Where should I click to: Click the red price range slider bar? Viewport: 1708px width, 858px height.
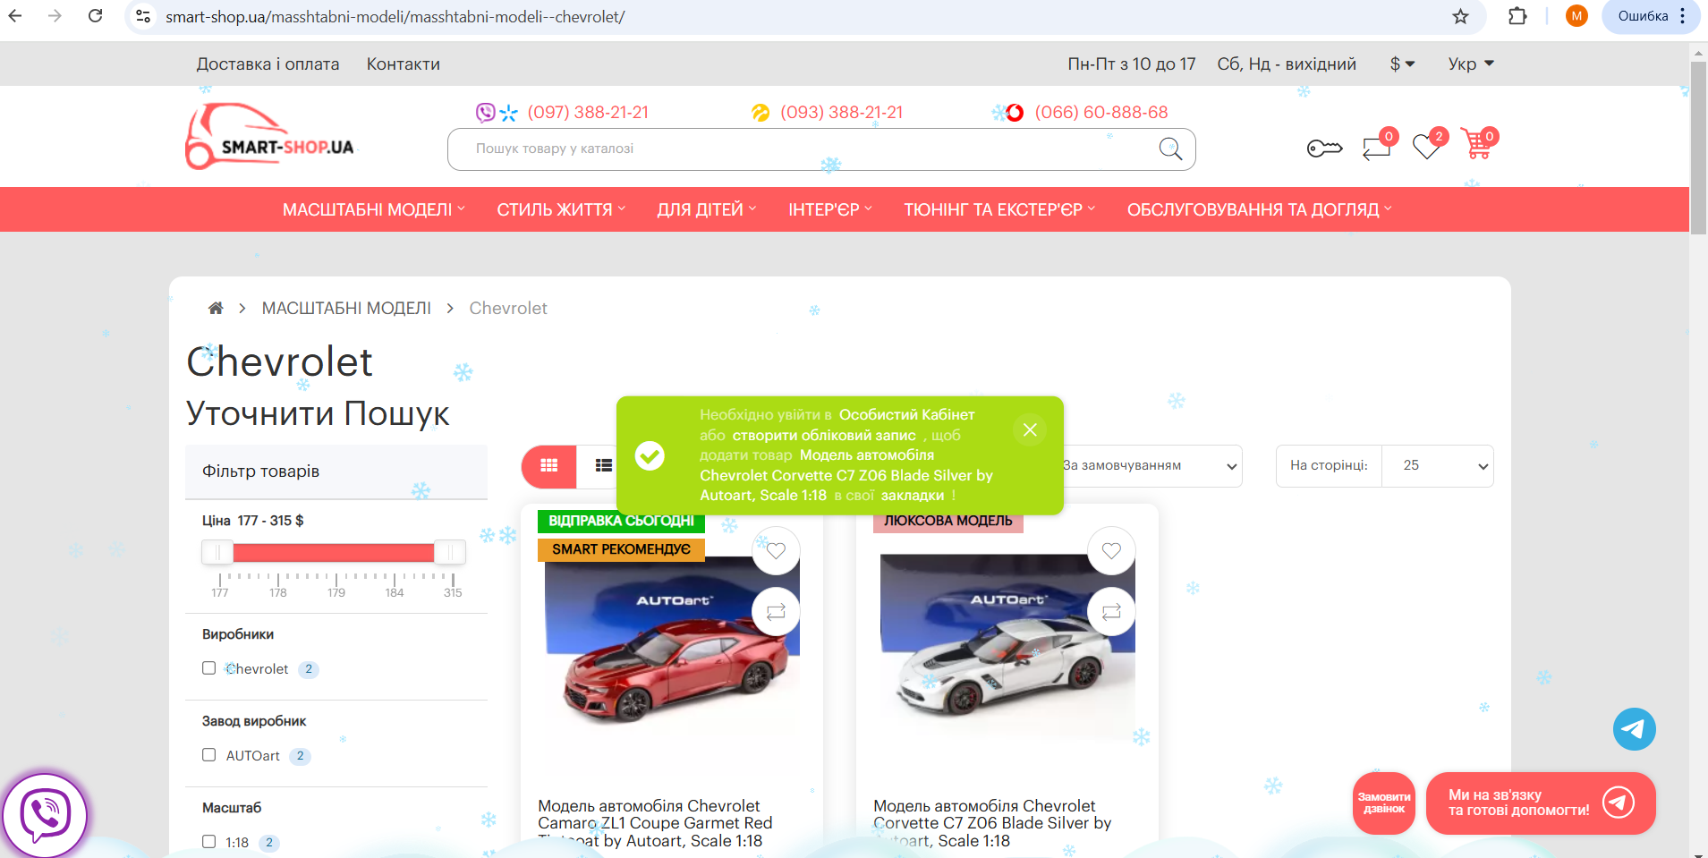333,552
